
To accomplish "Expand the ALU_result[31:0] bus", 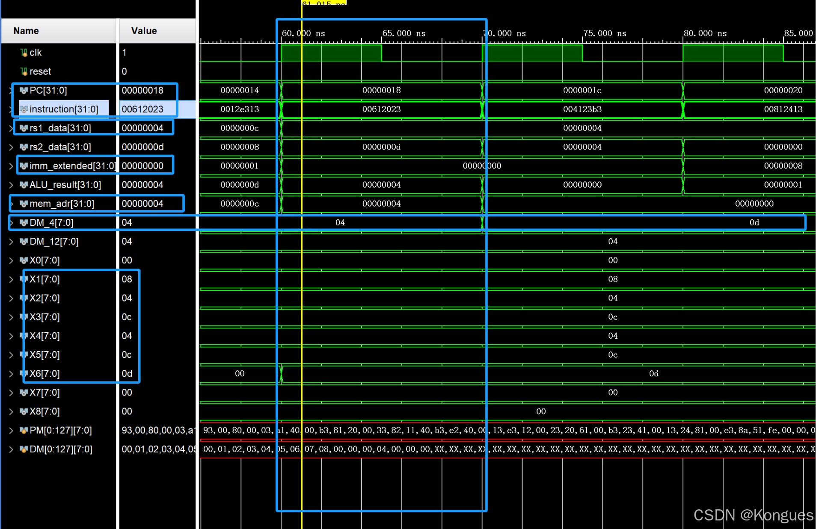I will tap(11, 185).
